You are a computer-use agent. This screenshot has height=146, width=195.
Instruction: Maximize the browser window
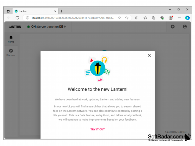pos(178,9)
